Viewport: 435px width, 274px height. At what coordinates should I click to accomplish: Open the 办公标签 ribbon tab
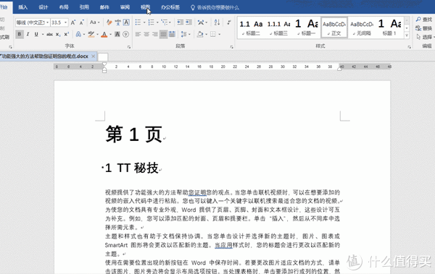point(170,7)
